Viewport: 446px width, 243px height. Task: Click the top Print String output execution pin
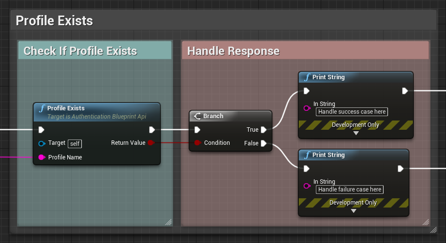point(405,91)
